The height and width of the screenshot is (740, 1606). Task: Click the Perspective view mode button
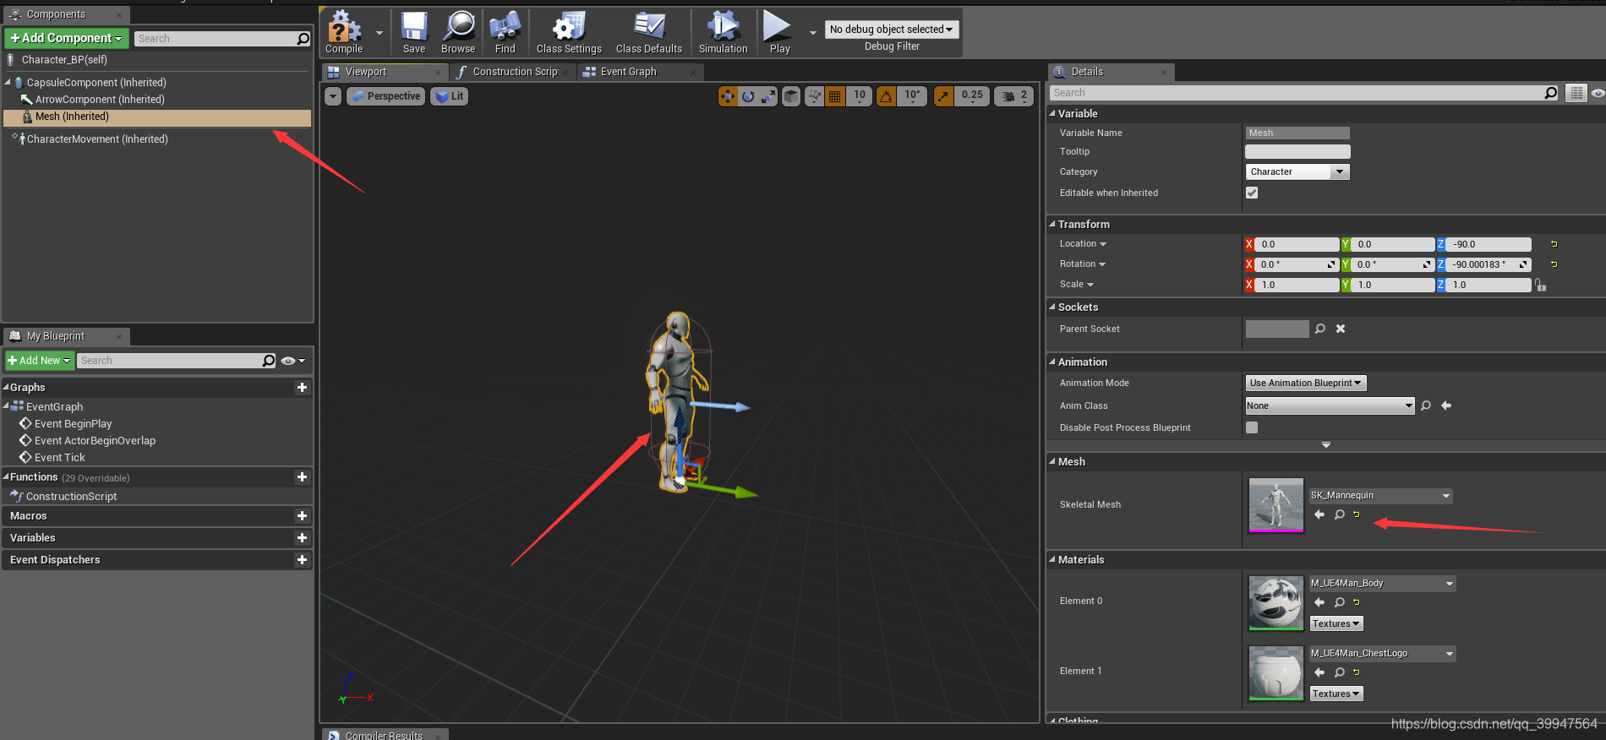(x=385, y=96)
